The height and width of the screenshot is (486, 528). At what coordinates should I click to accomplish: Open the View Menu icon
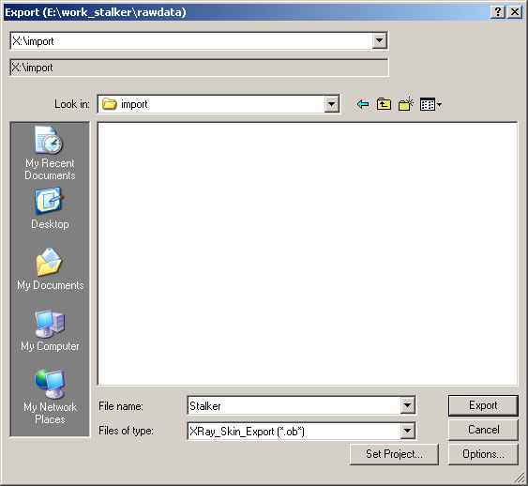tap(430, 104)
